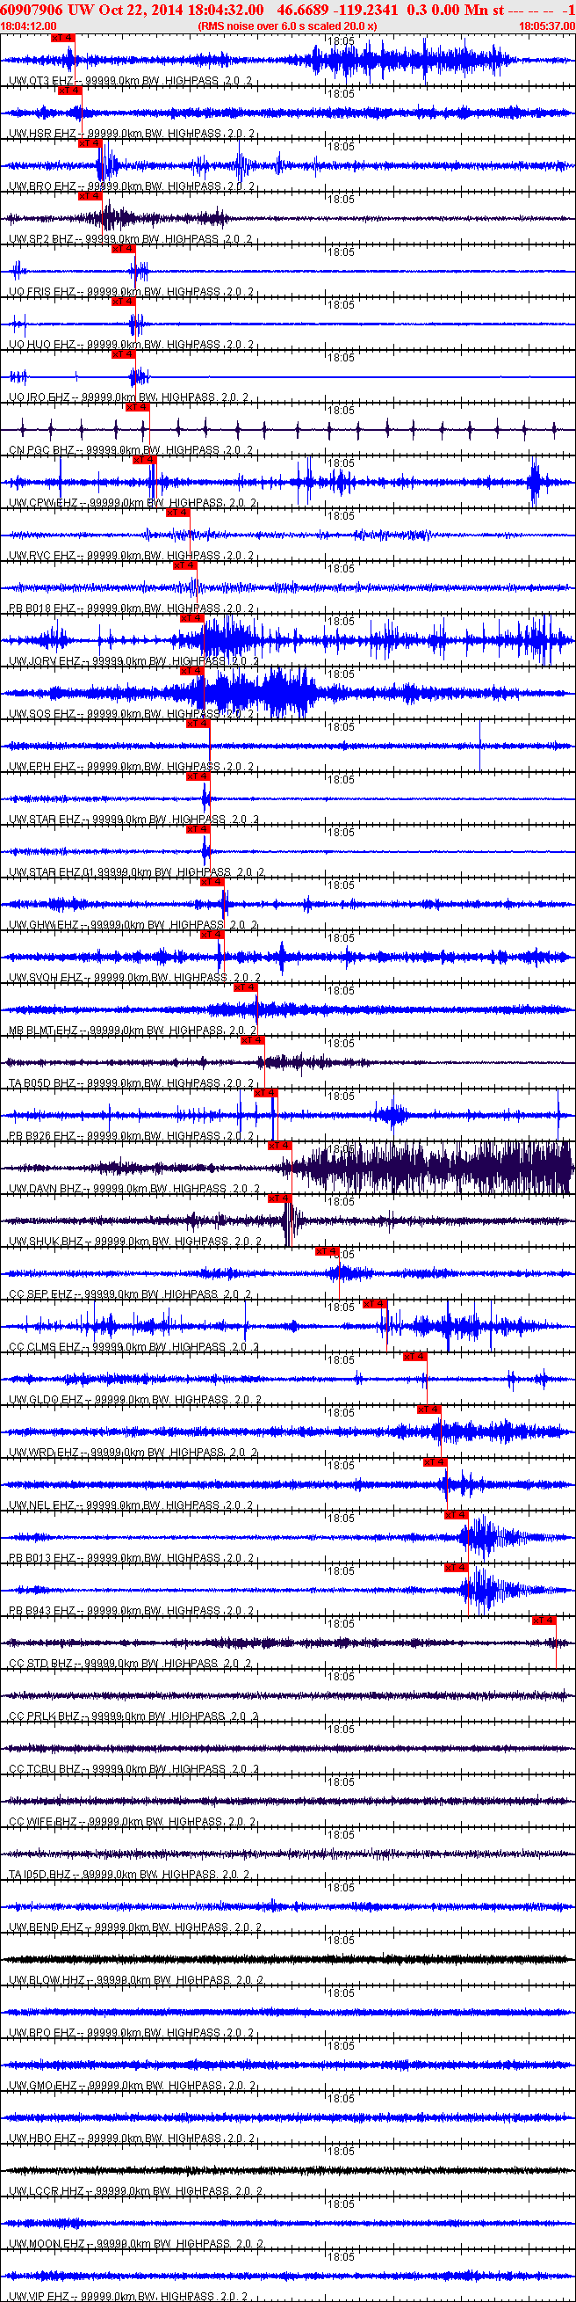Click the UW.SHUK.BHZ station label
Viewport: 576px width, 2302px height.
point(135,1242)
